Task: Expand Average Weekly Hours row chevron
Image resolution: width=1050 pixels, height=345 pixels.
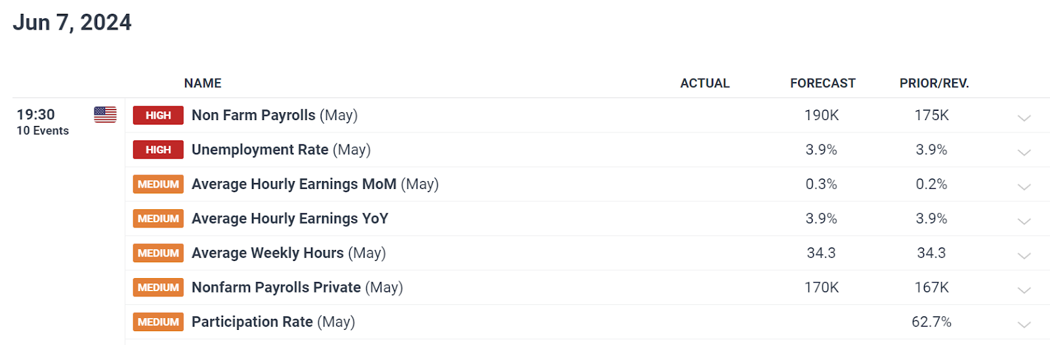Action: (x=1024, y=256)
